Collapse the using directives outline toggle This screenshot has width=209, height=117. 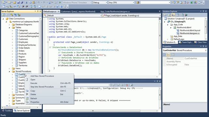pos(48,19)
